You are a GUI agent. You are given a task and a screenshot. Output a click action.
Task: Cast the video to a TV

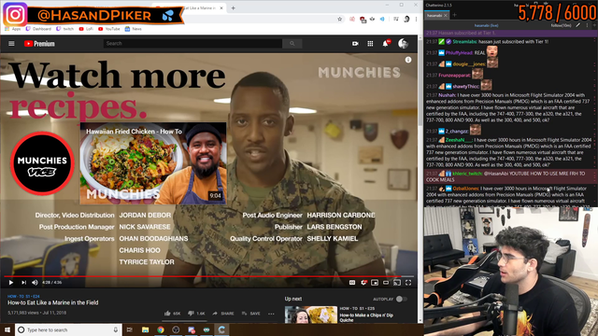tap(397, 282)
